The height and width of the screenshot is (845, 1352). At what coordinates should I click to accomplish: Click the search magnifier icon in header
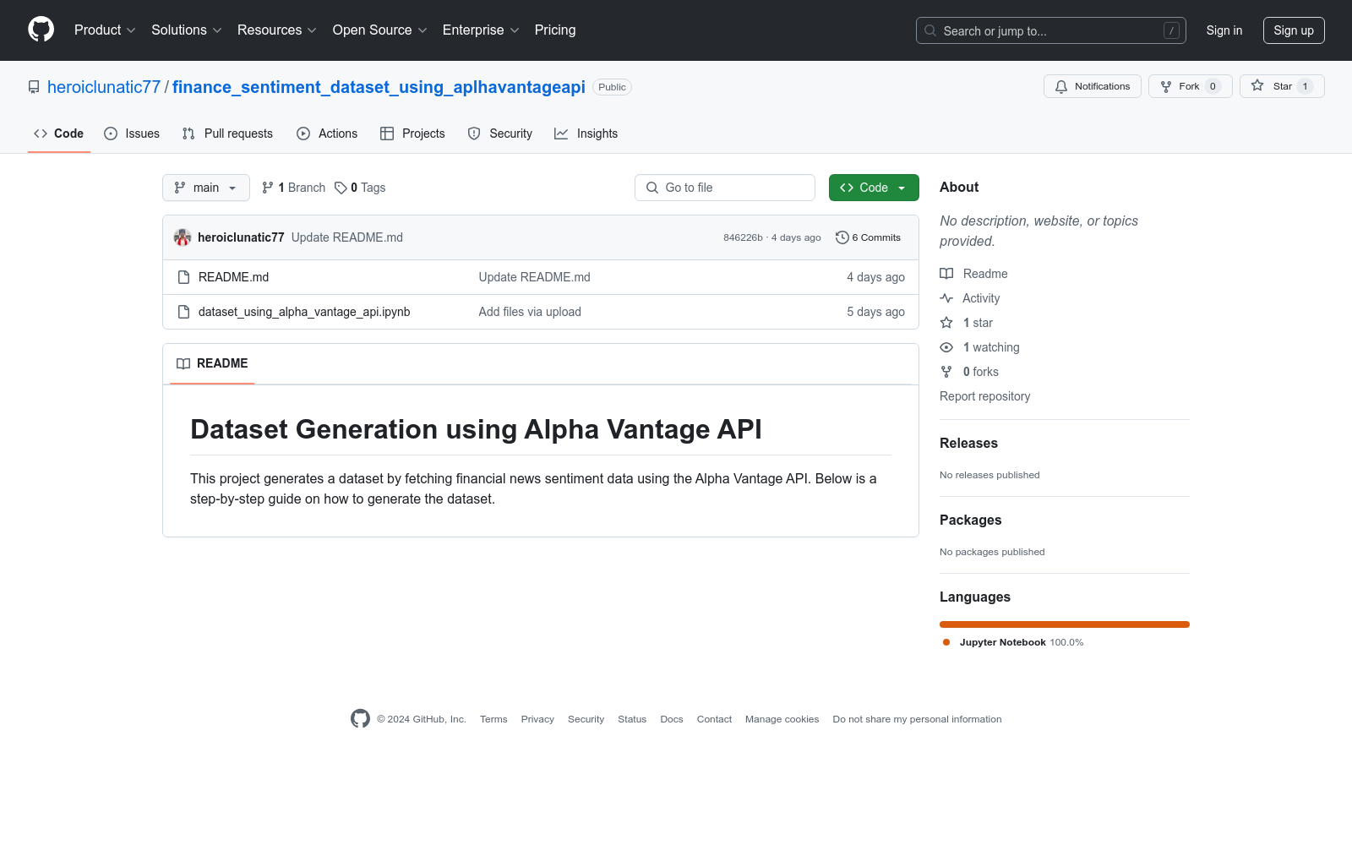tap(930, 30)
